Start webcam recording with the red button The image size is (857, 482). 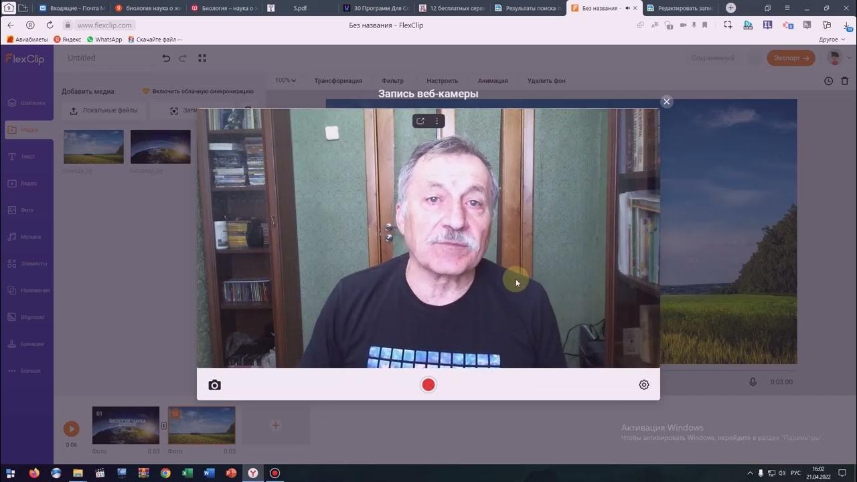point(428,384)
